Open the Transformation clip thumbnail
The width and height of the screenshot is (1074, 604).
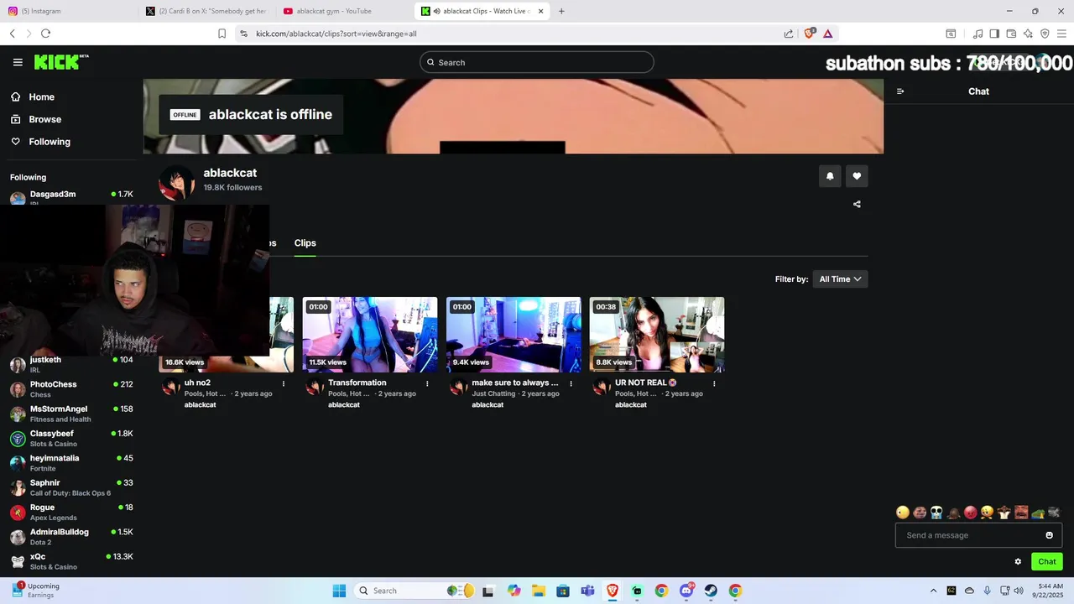click(370, 335)
